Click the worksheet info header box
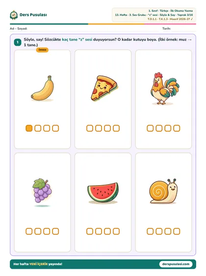This screenshot has width=206, height=276. tap(154, 15)
